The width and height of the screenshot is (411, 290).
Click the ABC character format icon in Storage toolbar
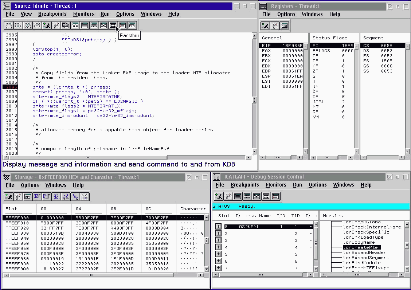75,197
